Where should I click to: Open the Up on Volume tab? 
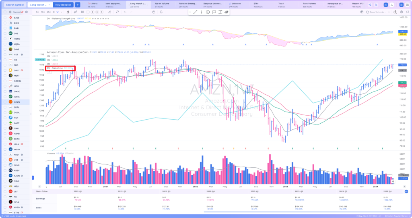[x=162, y=5]
